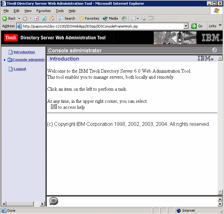Click the address bar page icon
This screenshot has width=224, height=214.
coord(19,26)
